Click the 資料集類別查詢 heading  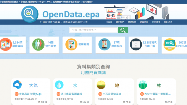93,66
